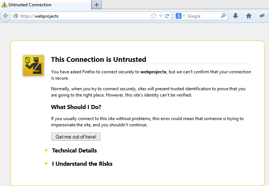Bookmark this page with the star icon
The image size is (269, 186).
tap(153, 16)
